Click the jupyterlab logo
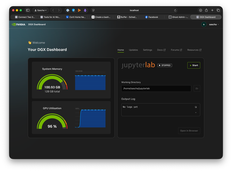Viewport: 232px width, 171px height. click(x=138, y=65)
